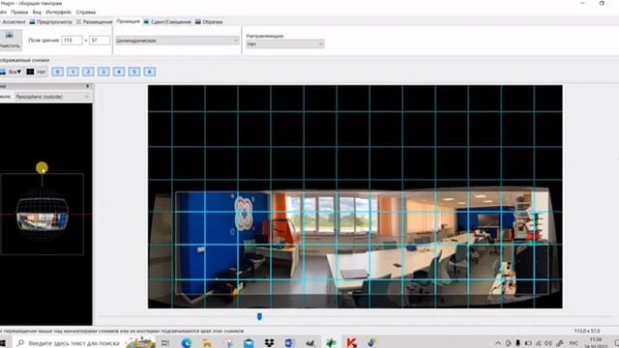Toggle display of image 6
619x348 pixels.
pyautogui.click(x=150, y=72)
